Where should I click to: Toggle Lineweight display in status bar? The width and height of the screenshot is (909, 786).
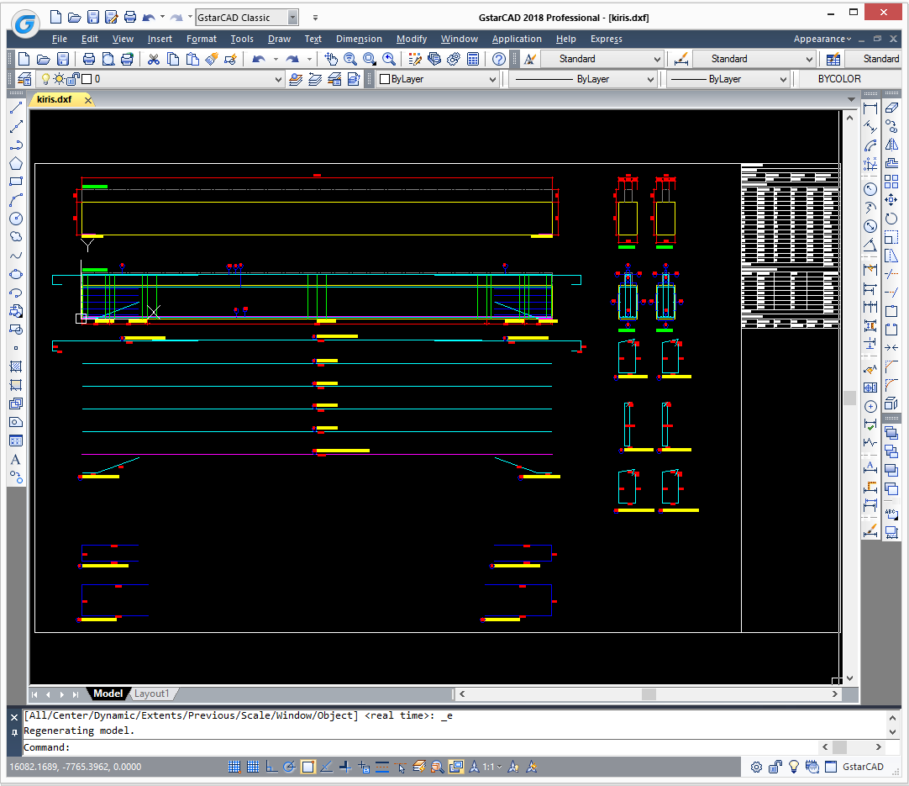click(382, 767)
